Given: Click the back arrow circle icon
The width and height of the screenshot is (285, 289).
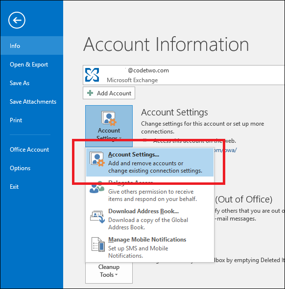Looking at the screenshot, I should click(x=17, y=20).
